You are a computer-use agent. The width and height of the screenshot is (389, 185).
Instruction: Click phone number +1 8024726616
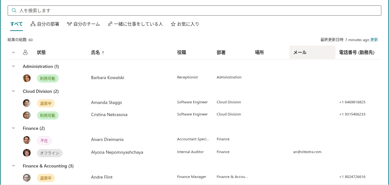(x=352, y=177)
